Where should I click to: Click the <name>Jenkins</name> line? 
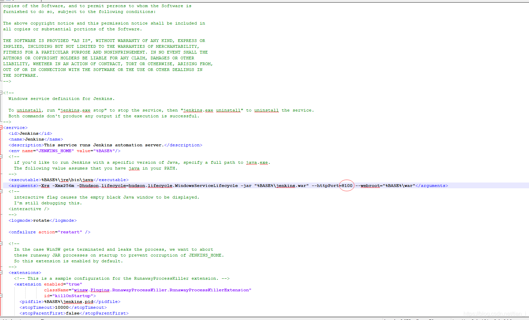(x=36, y=139)
